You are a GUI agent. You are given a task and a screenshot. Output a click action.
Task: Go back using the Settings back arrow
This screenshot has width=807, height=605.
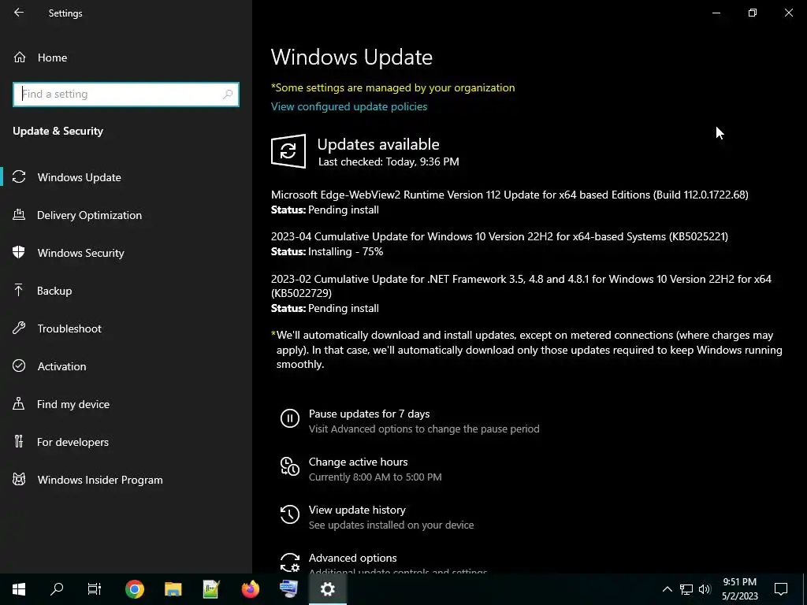point(19,13)
